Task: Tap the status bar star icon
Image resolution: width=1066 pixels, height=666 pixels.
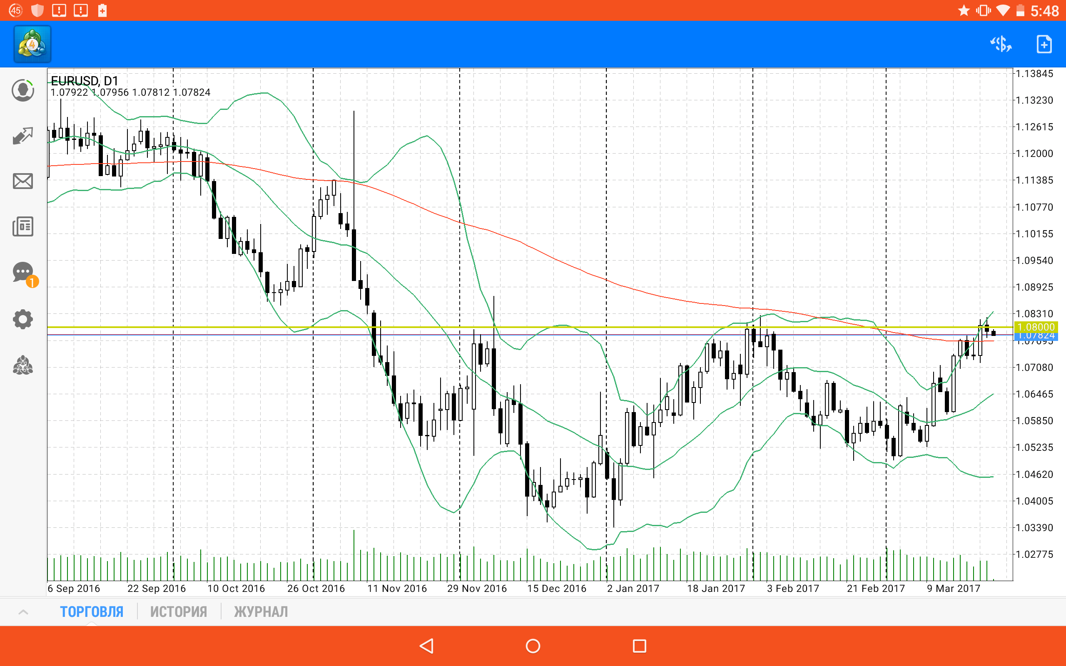Action: tap(964, 10)
